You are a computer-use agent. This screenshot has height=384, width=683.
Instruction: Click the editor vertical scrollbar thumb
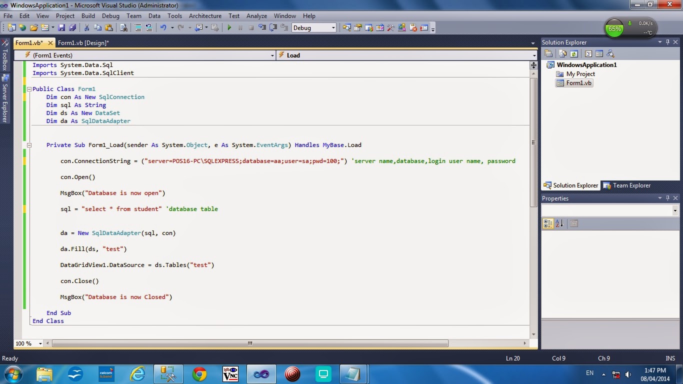(x=533, y=142)
